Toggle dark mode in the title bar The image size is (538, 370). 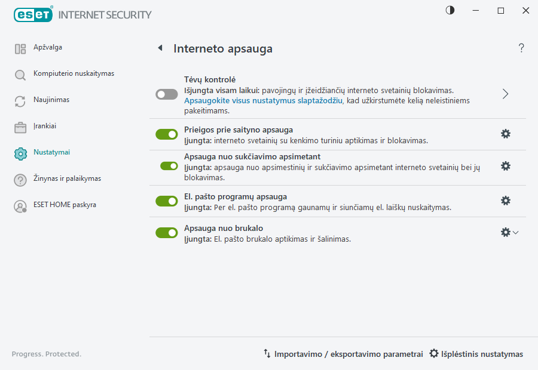point(449,10)
